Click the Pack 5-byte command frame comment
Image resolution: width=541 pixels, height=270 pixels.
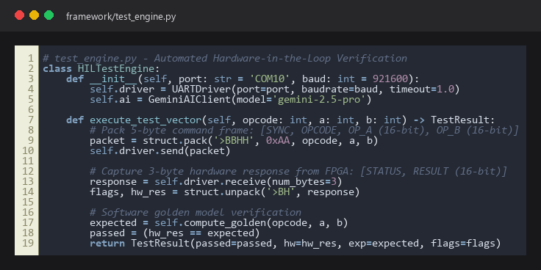point(304,130)
